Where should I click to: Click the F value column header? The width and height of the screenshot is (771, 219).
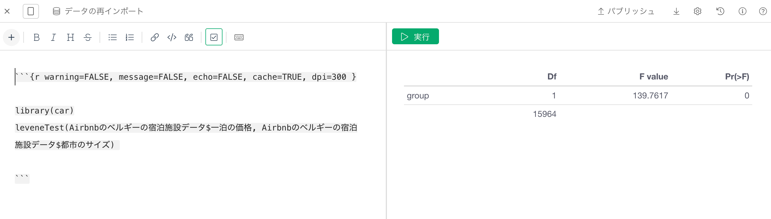654,77
